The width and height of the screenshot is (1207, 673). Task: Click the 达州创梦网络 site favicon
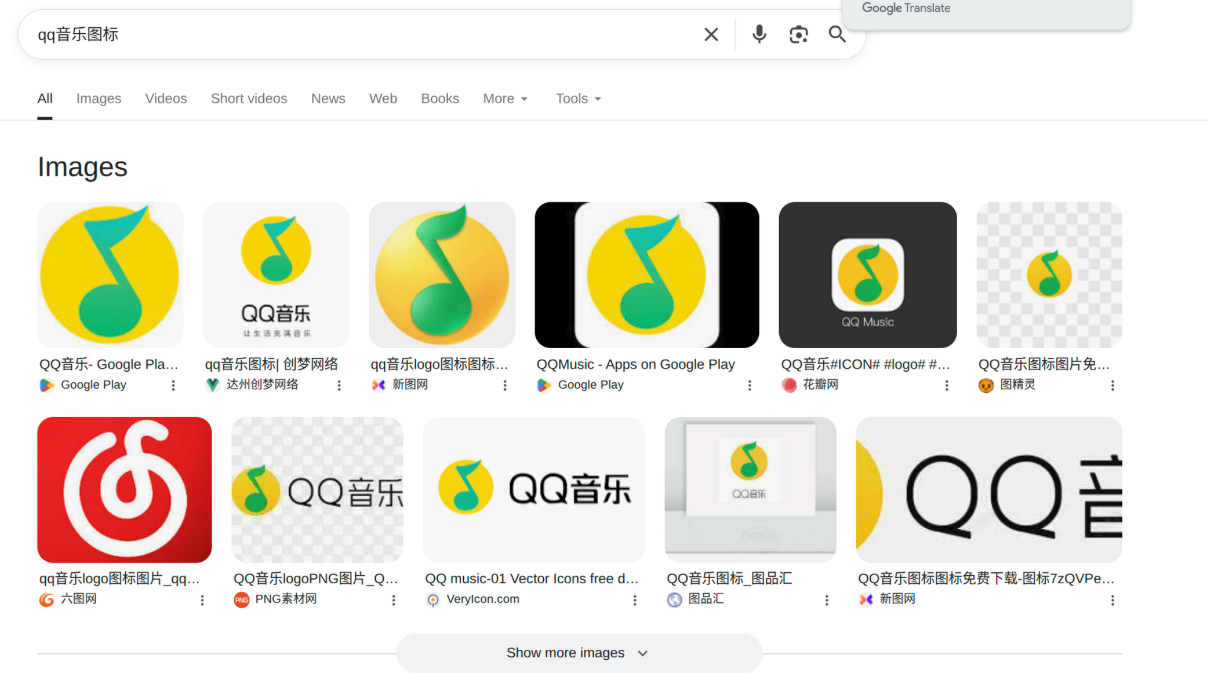pyautogui.click(x=213, y=385)
